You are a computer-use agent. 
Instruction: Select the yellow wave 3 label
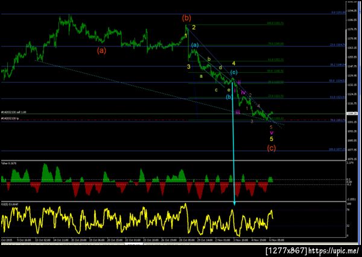(189, 67)
